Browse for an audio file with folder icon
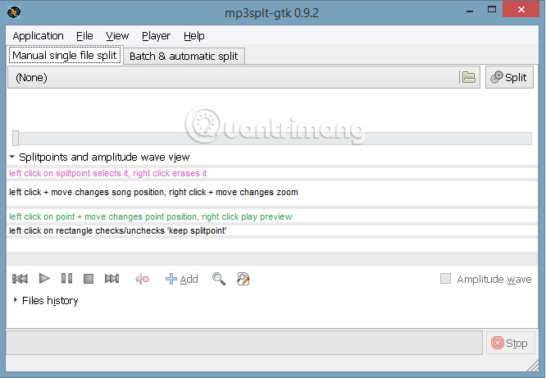This screenshot has height=378, width=546. (x=468, y=77)
